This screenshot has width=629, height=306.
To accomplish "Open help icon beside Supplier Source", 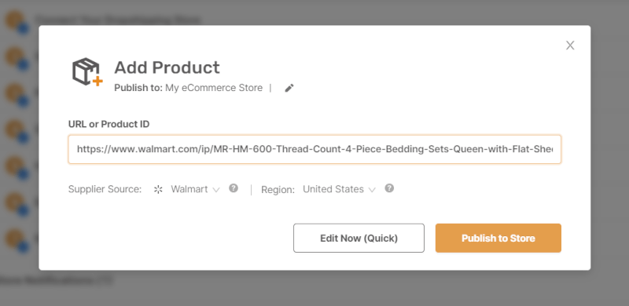I will click(x=234, y=188).
